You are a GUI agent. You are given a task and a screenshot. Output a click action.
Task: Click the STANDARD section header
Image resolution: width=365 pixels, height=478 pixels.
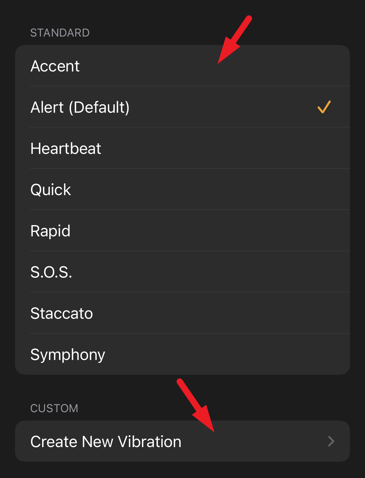(60, 33)
